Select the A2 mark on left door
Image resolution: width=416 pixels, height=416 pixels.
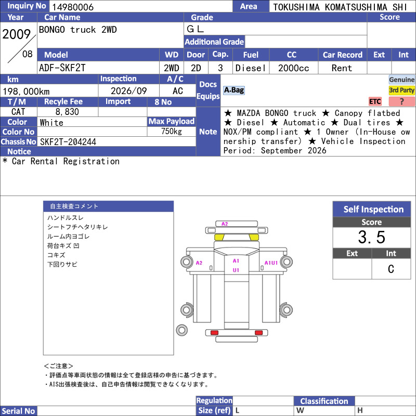click(199, 263)
